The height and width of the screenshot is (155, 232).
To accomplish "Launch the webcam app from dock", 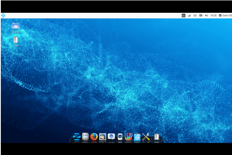I will (x=120, y=137).
